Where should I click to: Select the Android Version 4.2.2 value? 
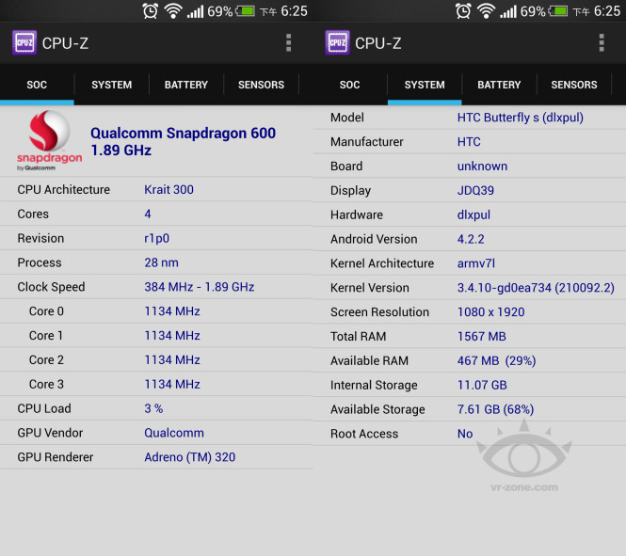pyautogui.click(x=471, y=239)
